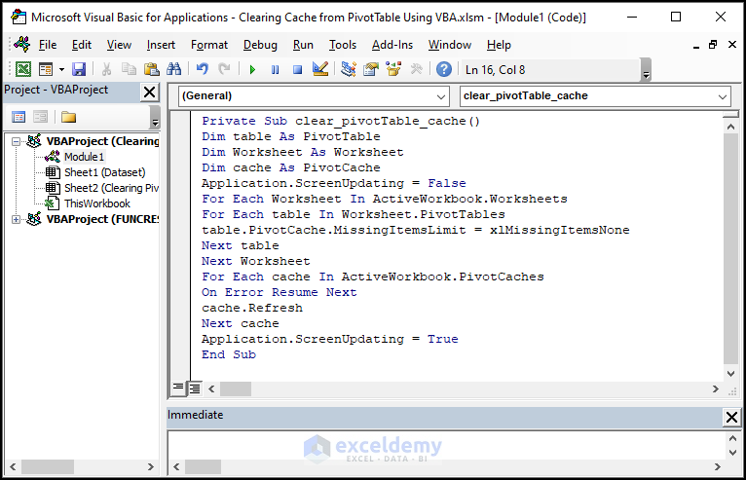Click the code window scroll down arrow

tap(730, 374)
